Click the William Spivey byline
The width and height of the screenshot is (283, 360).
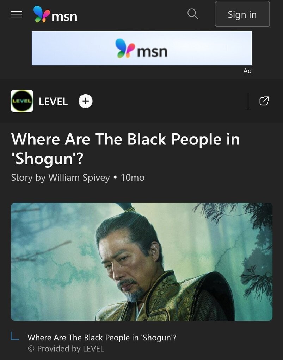tap(61, 178)
